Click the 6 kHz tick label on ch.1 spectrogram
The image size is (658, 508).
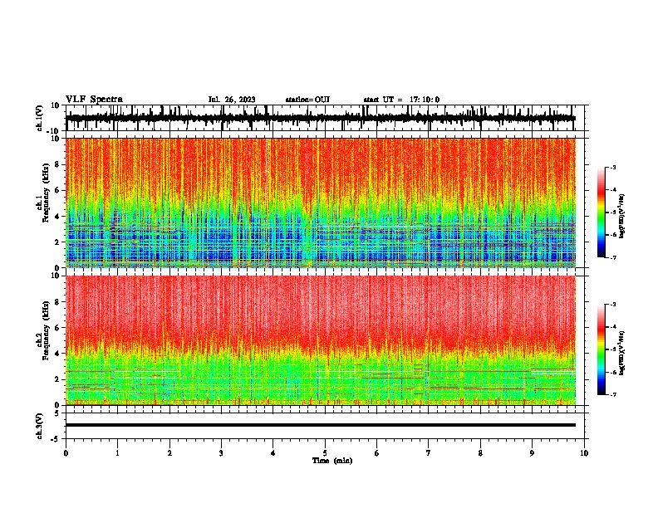(x=58, y=190)
